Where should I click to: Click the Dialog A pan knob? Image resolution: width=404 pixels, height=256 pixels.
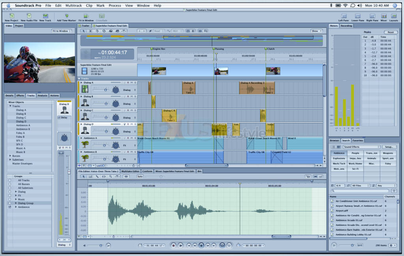pyautogui.click(x=116, y=90)
